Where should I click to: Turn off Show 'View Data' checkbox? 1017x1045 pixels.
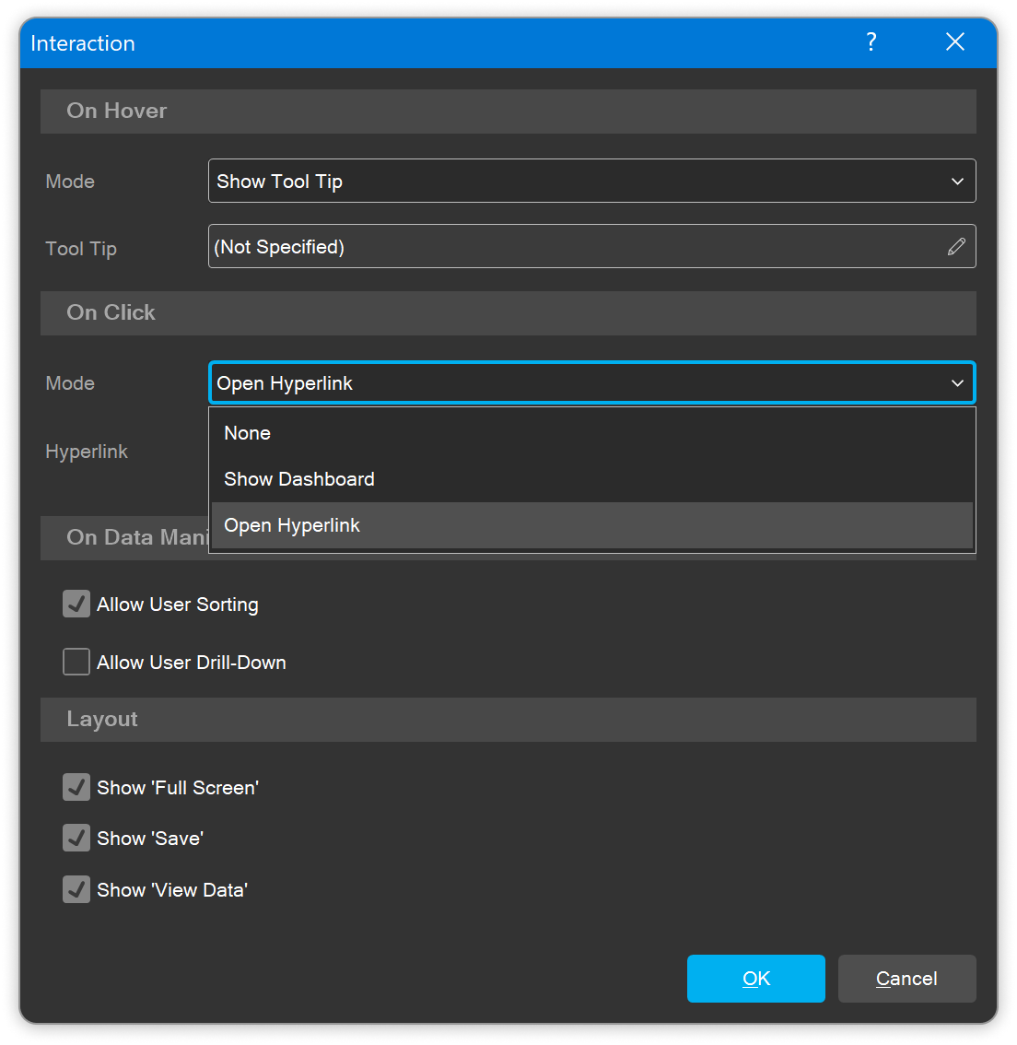[x=76, y=890]
